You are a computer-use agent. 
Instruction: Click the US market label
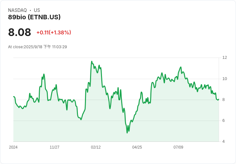[37, 10]
